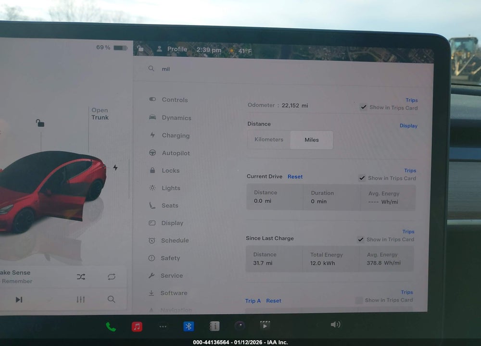Open Locks settings menu
This screenshot has height=346, width=481.
(x=165, y=171)
